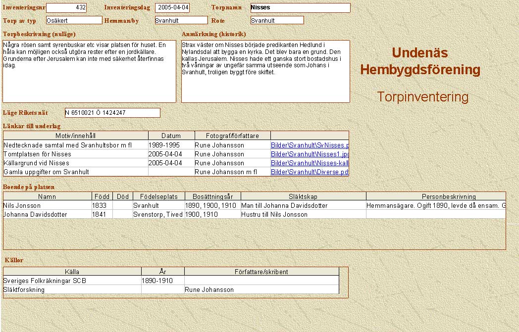The width and height of the screenshot is (519, 332).
Task: Select the Släktforskning source cell
Action: pyautogui.click(x=72, y=290)
